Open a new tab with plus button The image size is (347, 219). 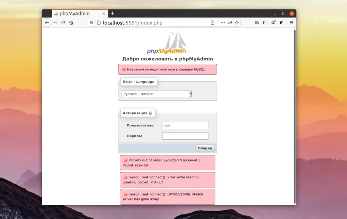click(x=112, y=13)
